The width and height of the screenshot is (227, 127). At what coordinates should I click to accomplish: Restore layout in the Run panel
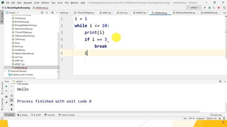click(x=6, y=97)
